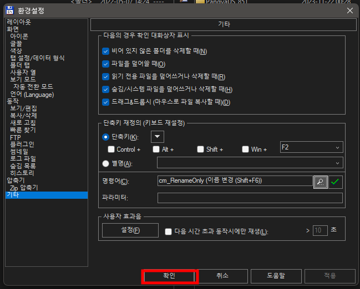Image resolution: width=360 pixels, height=289 pixels.
Task: Select 탭 설정/데이터 형식 in the tree
Action: coord(37,58)
